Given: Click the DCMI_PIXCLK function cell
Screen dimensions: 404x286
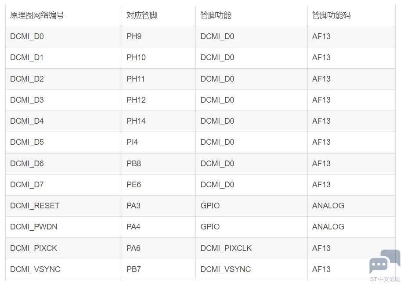Looking at the screenshot, I should (252, 248).
